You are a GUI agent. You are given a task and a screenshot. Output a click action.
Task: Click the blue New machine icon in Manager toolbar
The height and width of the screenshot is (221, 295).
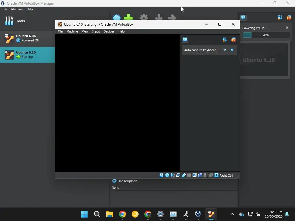pos(116,17)
